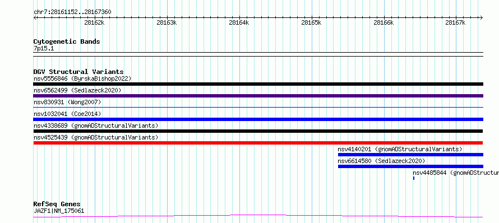This screenshot has height=223, width=499.
Task: Click the left arrowhead of the ruler
Action: (35, 18)
